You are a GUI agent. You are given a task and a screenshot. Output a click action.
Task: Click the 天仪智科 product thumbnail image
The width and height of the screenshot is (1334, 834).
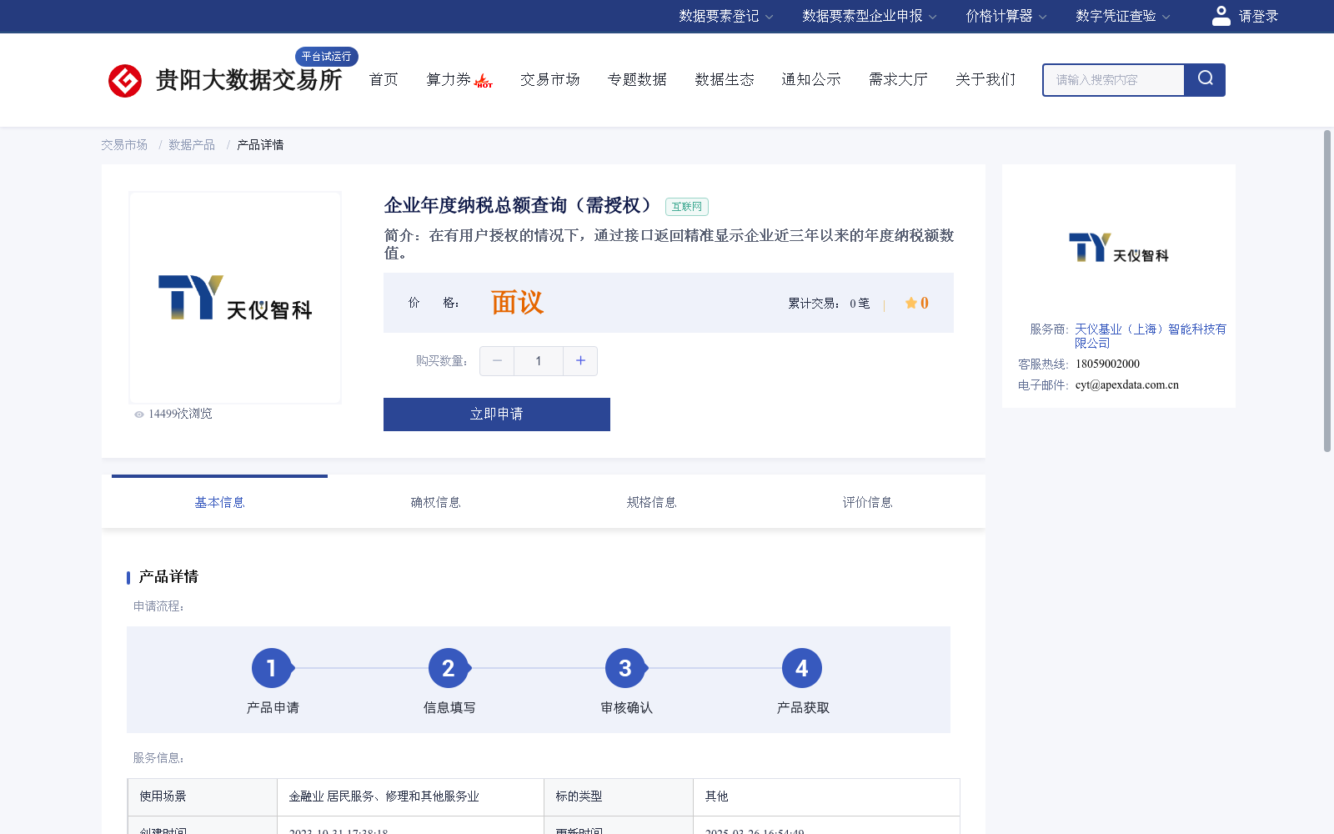235,298
